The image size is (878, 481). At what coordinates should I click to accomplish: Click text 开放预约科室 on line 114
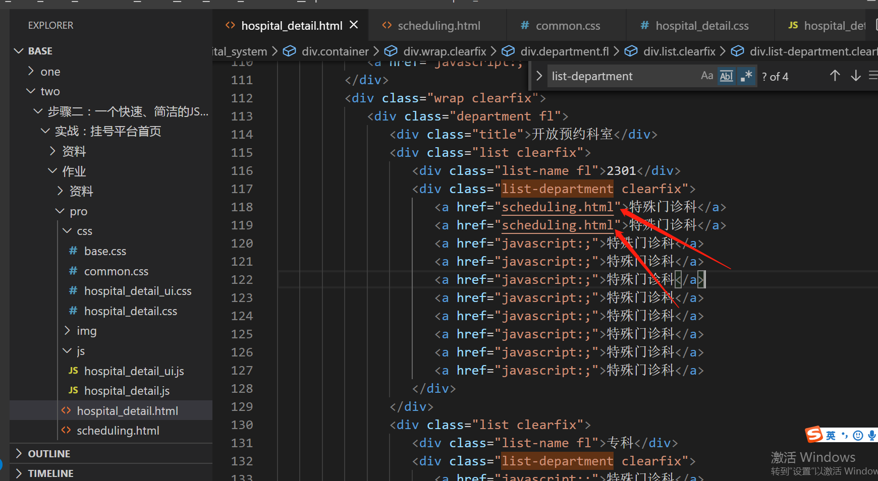coord(572,134)
